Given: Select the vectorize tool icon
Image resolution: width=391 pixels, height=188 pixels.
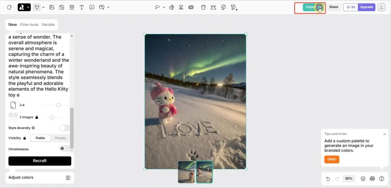Looking at the screenshot, I should 213,7.
